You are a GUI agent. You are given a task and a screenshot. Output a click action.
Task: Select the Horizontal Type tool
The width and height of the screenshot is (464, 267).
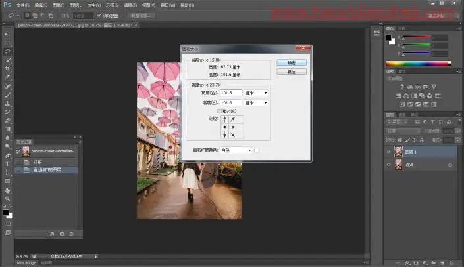(x=7, y=164)
